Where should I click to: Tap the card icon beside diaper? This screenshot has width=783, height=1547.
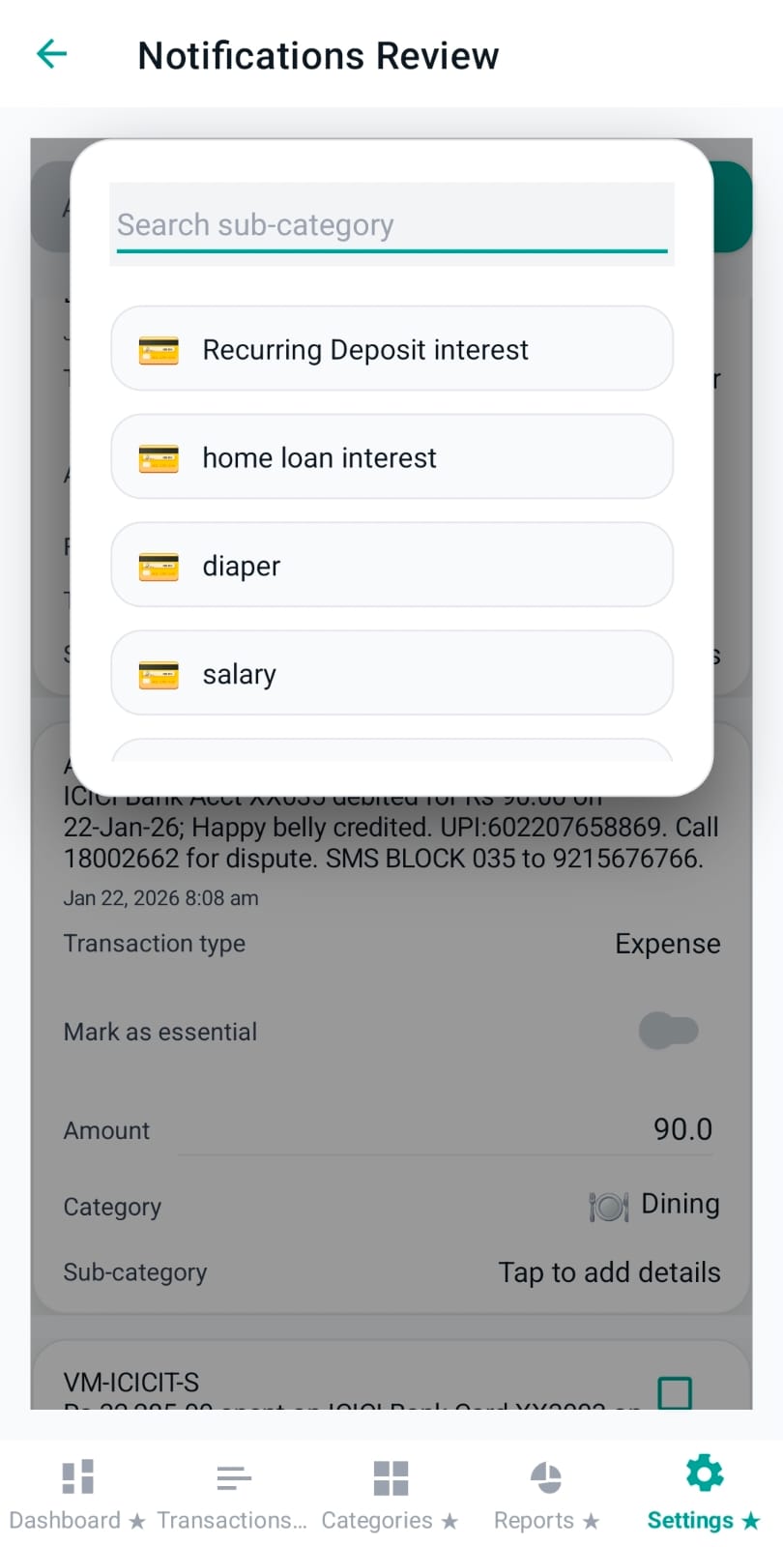click(159, 567)
